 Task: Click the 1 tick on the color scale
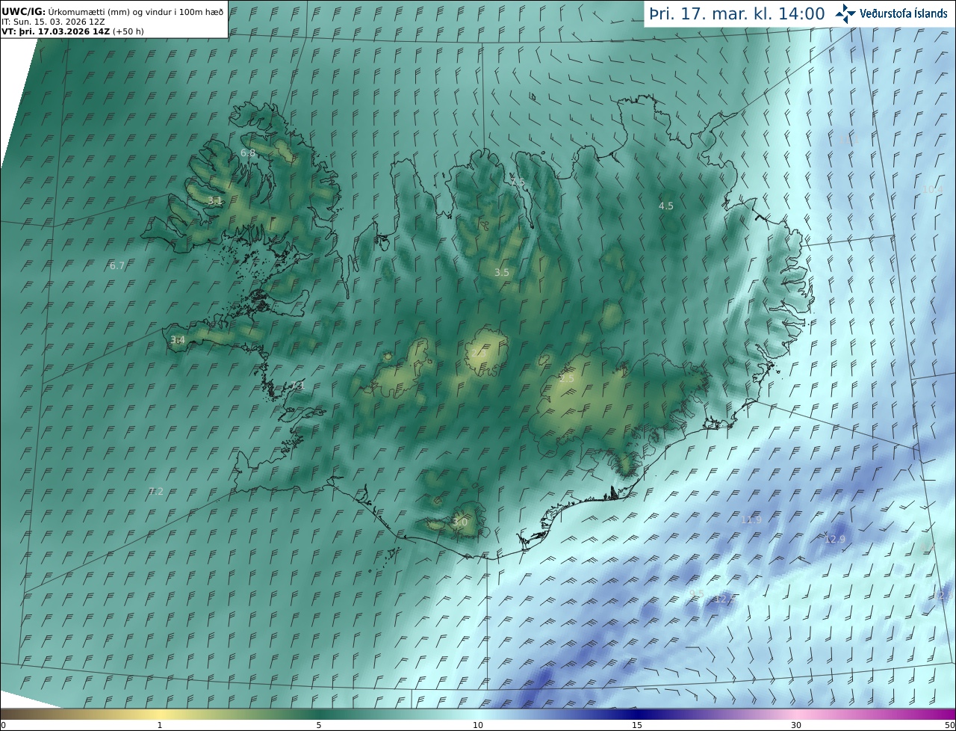click(x=160, y=725)
